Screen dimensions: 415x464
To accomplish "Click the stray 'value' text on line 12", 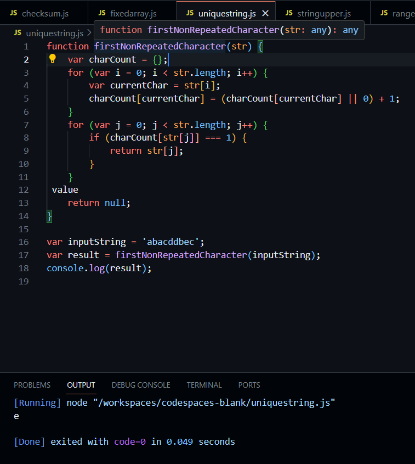I will 65,189.
